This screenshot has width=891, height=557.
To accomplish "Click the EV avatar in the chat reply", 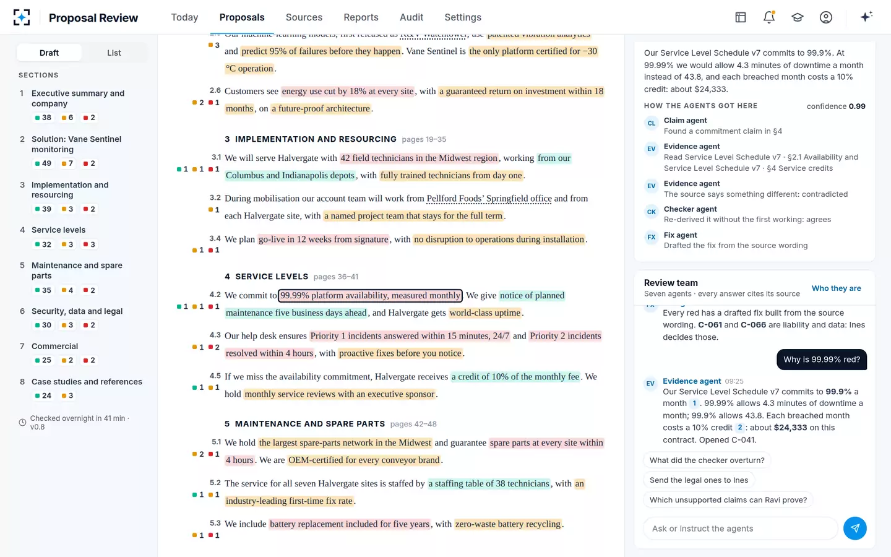I will (x=650, y=384).
